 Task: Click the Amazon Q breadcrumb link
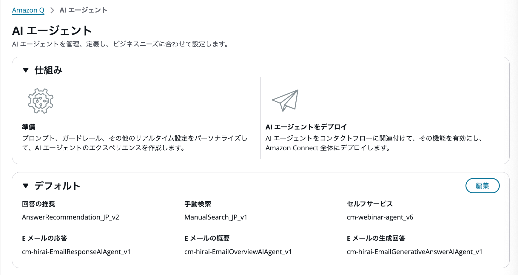tap(28, 10)
